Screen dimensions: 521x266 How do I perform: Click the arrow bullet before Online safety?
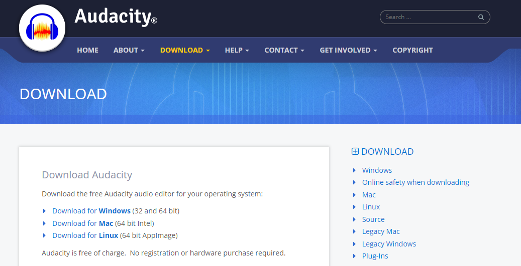coord(354,182)
